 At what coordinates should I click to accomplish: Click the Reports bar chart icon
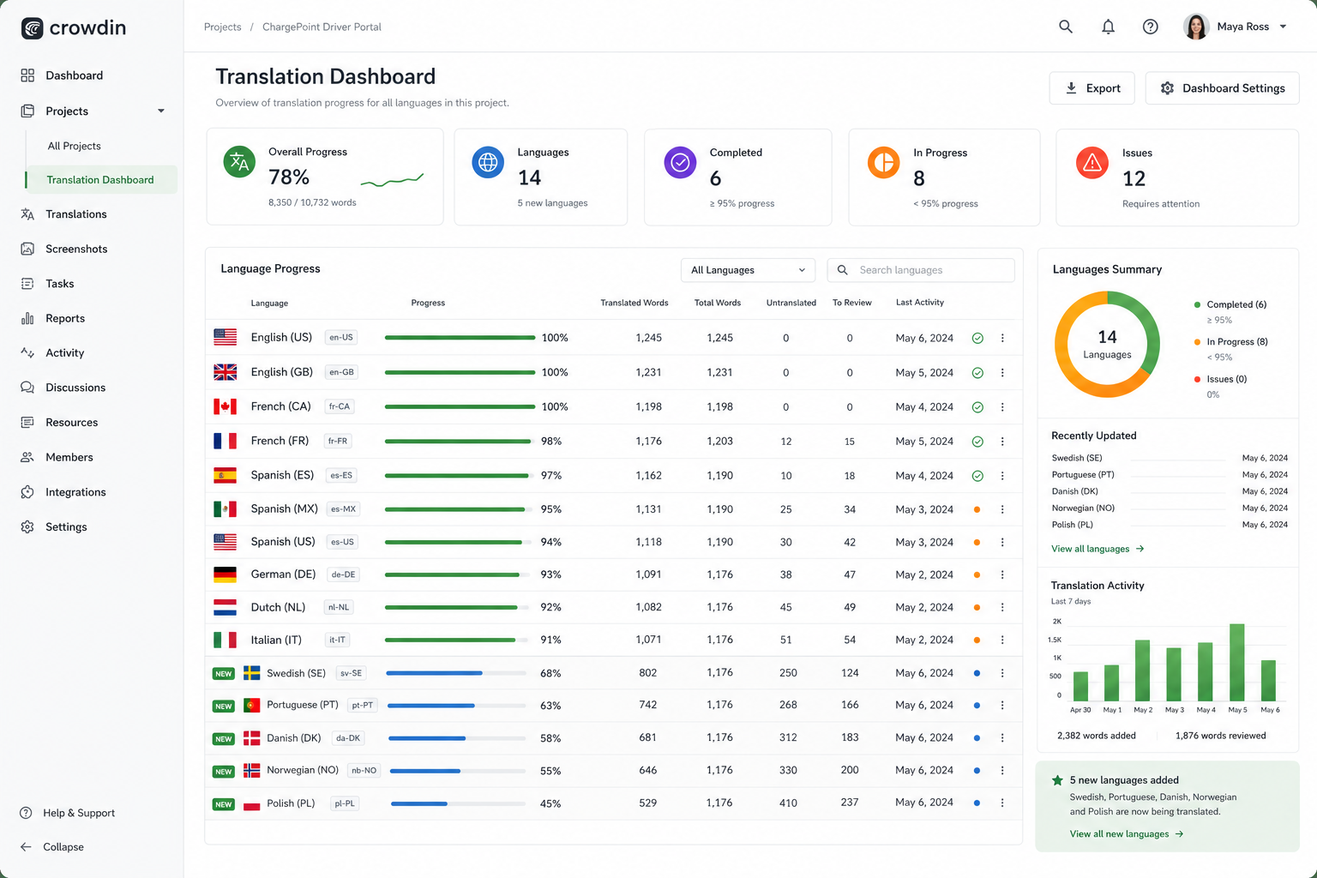tap(27, 318)
